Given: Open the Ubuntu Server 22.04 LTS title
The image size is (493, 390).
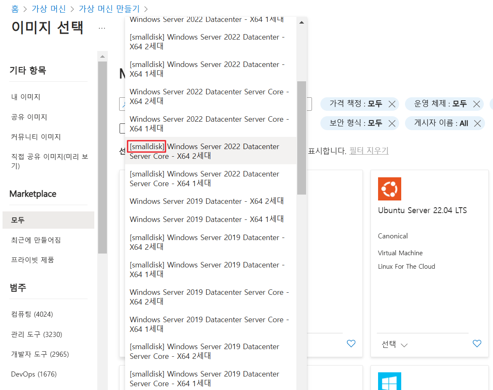Looking at the screenshot, I should [x=422, y=211].
